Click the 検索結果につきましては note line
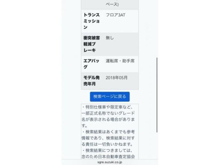The image size is (220, 165). coord(107,150)
